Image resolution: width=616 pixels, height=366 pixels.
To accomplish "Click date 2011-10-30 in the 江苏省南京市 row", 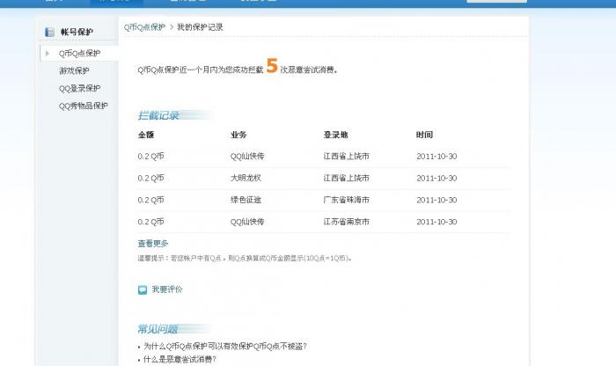I will 436,222.
